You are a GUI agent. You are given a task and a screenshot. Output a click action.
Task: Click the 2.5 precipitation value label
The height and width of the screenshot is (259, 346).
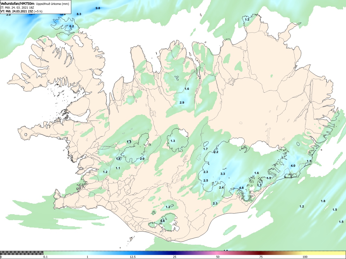[x=206, y=180]
